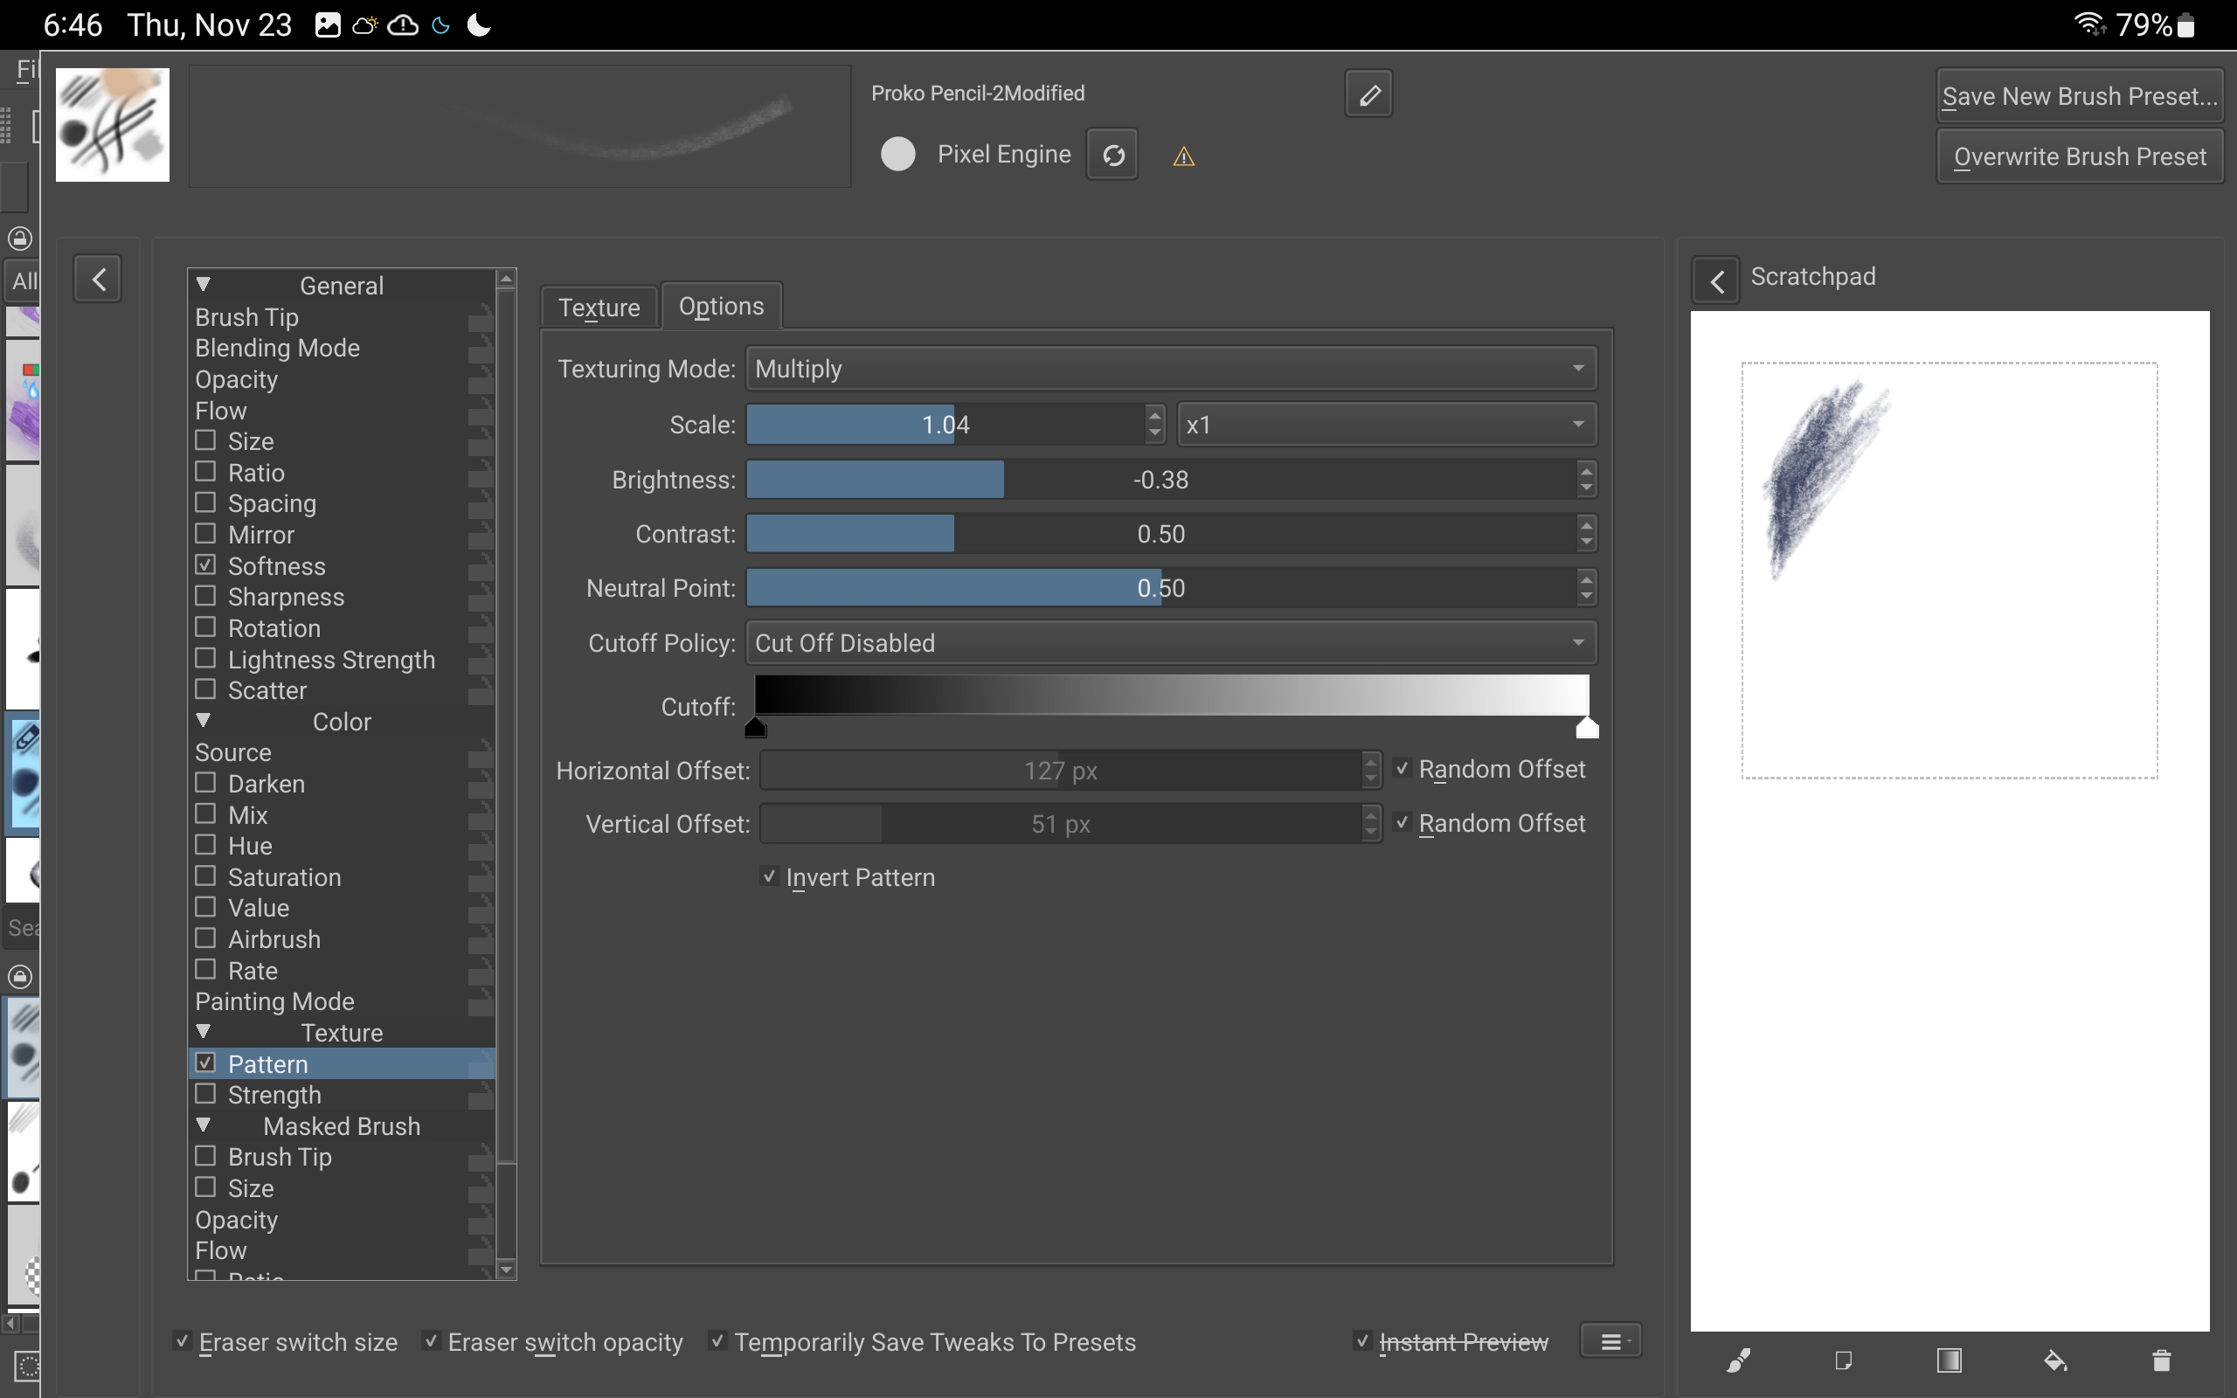This screenshot has width=2237, height=1398.
Task: Click the scratchpad page (current image) icon
Action: tap(1843, 1360)
